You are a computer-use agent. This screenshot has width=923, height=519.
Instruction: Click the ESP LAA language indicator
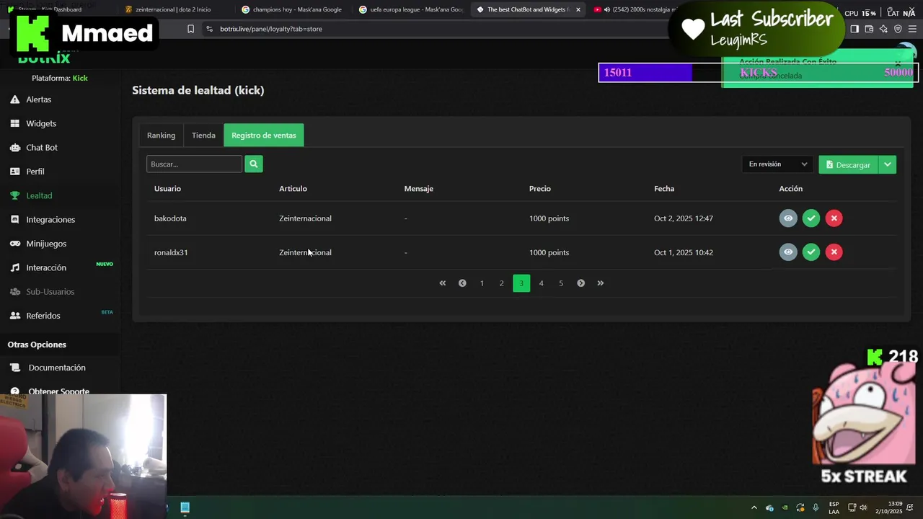click(x=834, y=507)
